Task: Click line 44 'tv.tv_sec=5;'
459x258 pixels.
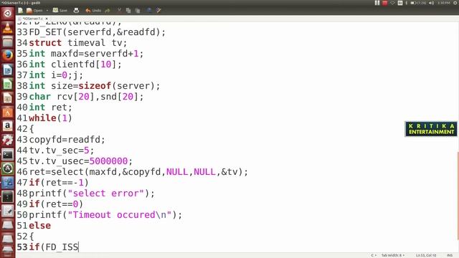Action: pos(62,150)
